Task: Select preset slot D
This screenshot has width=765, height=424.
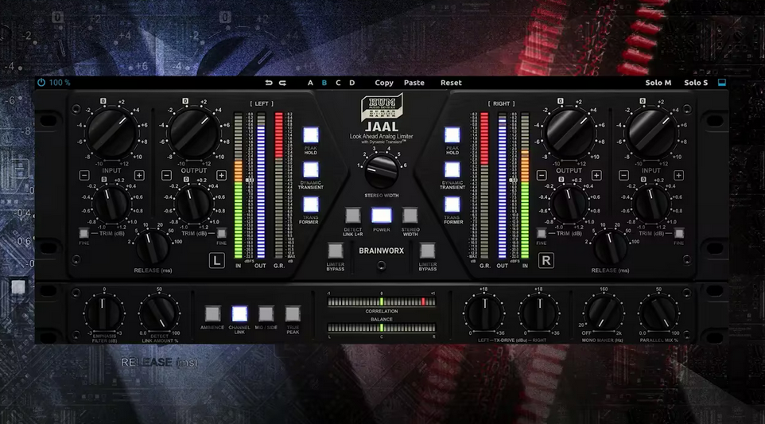Action: 351,83
